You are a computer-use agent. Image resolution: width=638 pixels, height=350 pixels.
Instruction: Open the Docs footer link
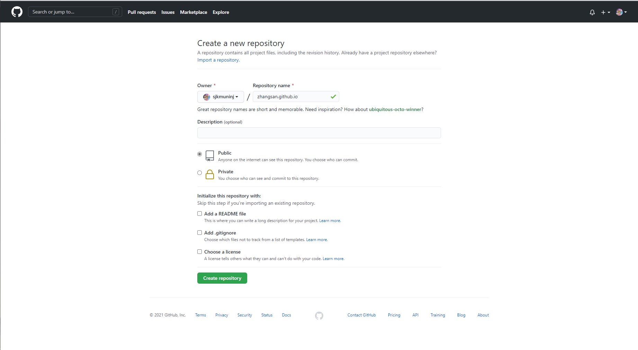[x=286, y=315]
